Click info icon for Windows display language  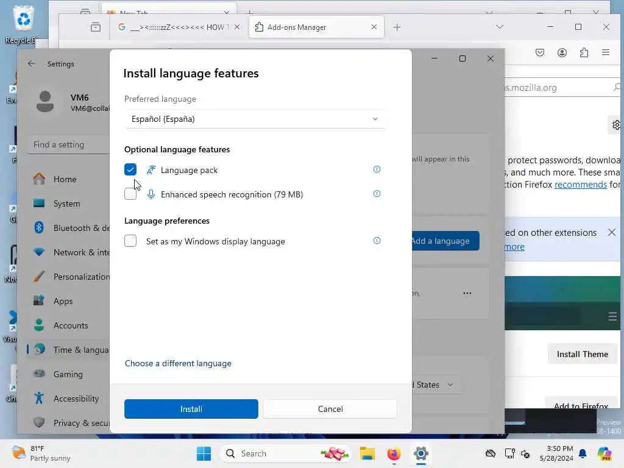pos(377,241)
